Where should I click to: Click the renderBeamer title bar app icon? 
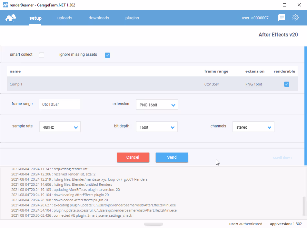[x=5, y=5]
